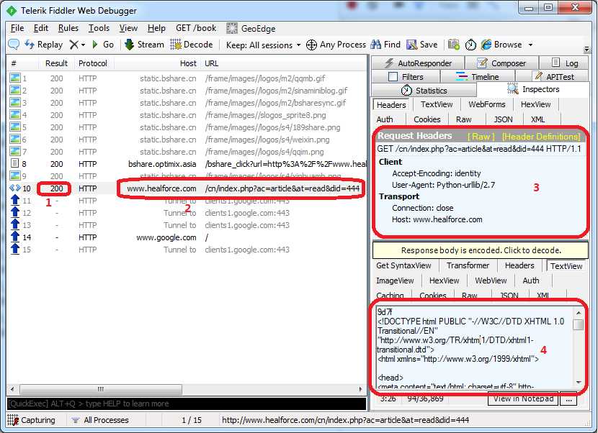Select the ImageView response tab

coord(395,281)
